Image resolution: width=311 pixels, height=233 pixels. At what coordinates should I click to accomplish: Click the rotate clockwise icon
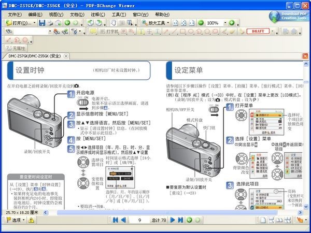click(98, 23)
